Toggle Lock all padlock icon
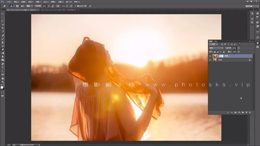This screenshot has height=146, width=260. click(224, 52)
